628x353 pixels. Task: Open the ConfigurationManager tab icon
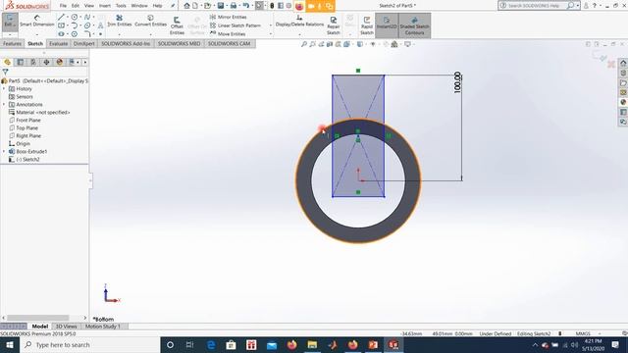pos(33,62)
